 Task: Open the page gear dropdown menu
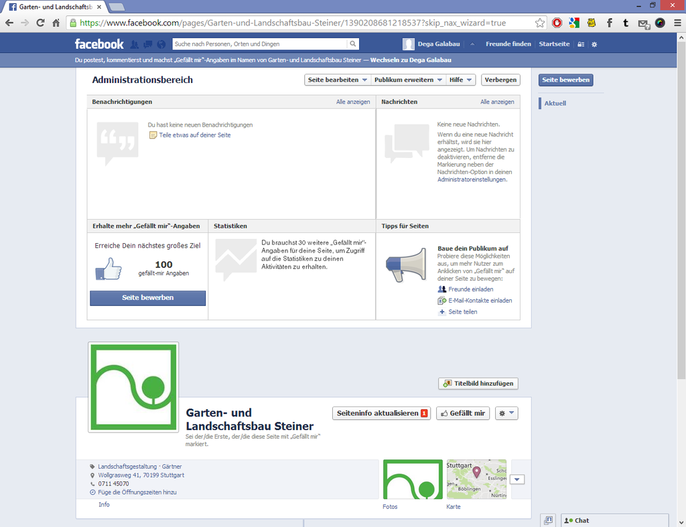click(506, 413)
